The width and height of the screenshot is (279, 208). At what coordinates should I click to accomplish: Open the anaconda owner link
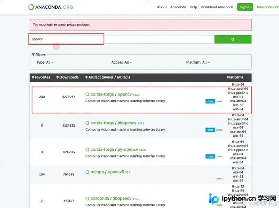click(100, 198)
